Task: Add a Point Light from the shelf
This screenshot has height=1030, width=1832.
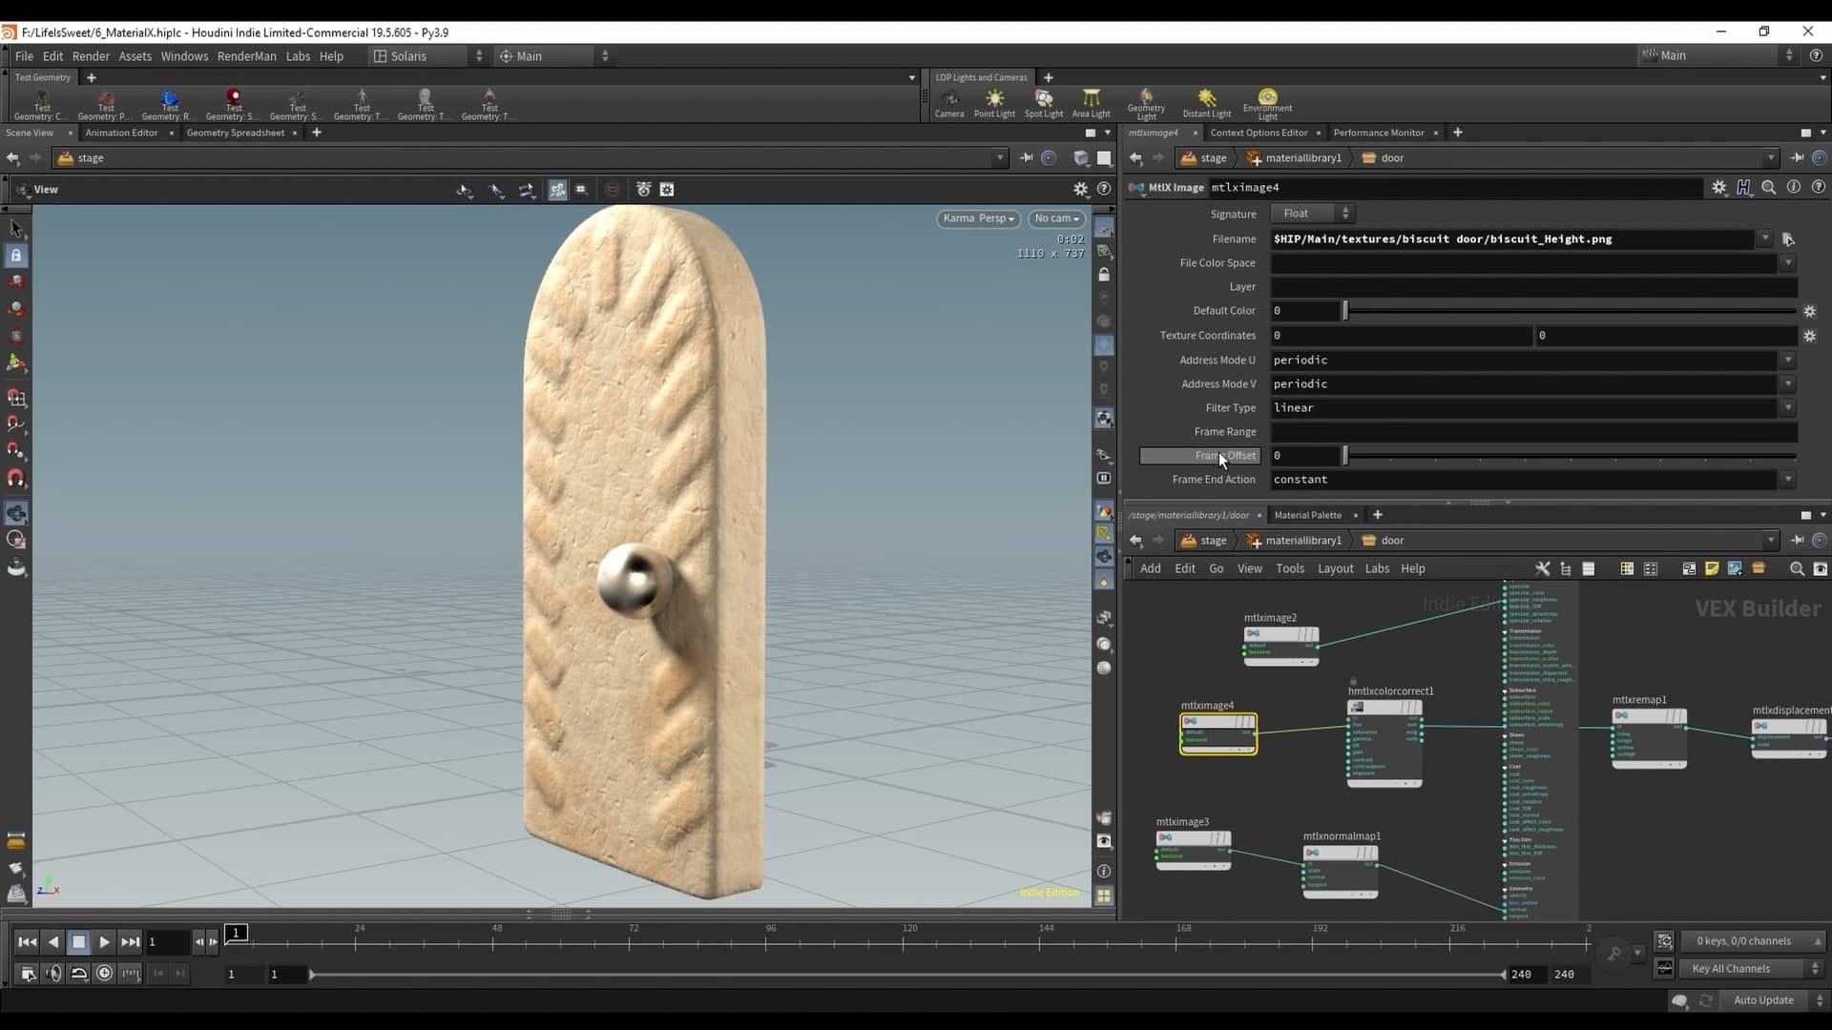Action: [x=994, y=102]
